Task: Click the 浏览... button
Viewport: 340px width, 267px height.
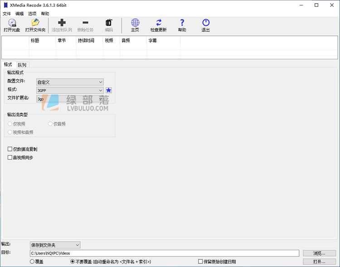Action: pos(319,253)
